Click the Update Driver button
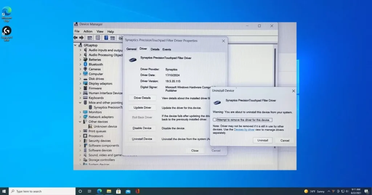The height and width of the screenshot is (195, 372). [x=142, y=107]
